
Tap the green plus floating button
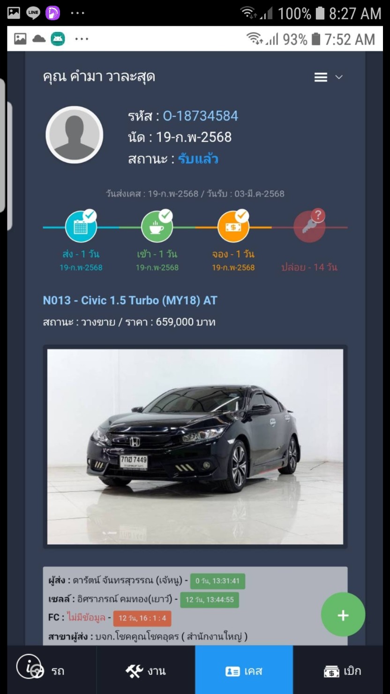tap(343, 615)
